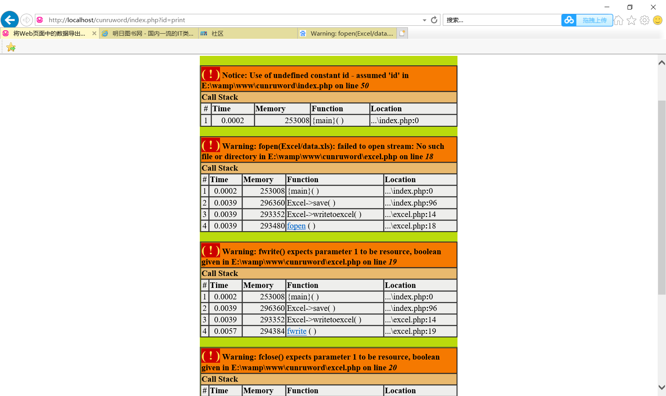This screenshot has width=666, height=396.
Task: Click the Notice undefined constant id error heading
Action: tap(329, 79)
